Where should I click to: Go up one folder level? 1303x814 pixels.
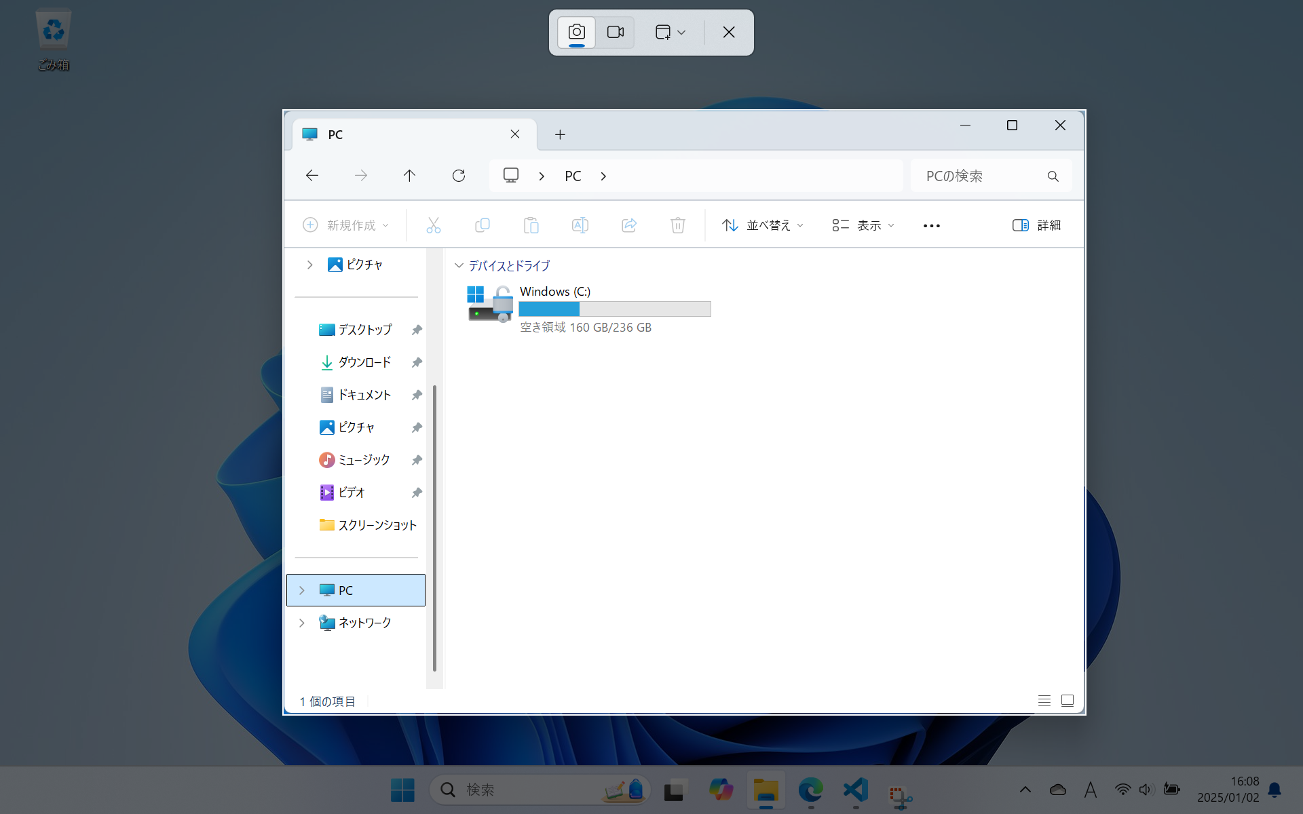409,176
